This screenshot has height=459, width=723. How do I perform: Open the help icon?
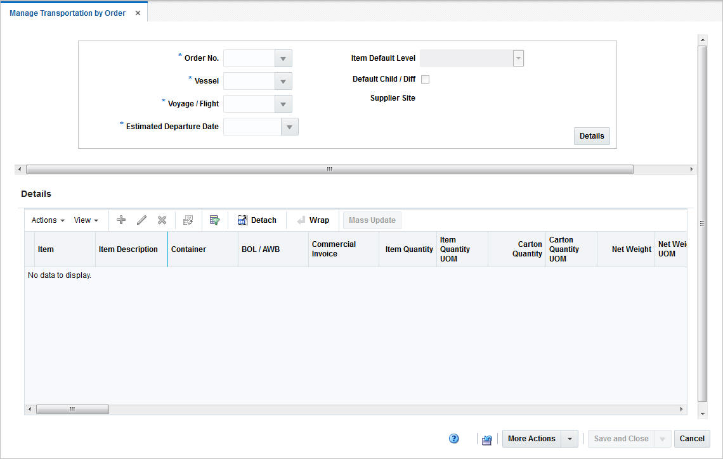tap(453, 438)
